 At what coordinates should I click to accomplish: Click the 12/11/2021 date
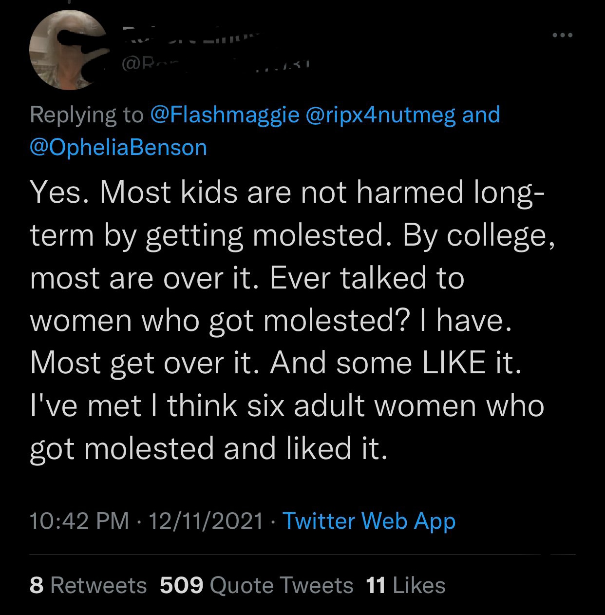click(x=206, y=520)
